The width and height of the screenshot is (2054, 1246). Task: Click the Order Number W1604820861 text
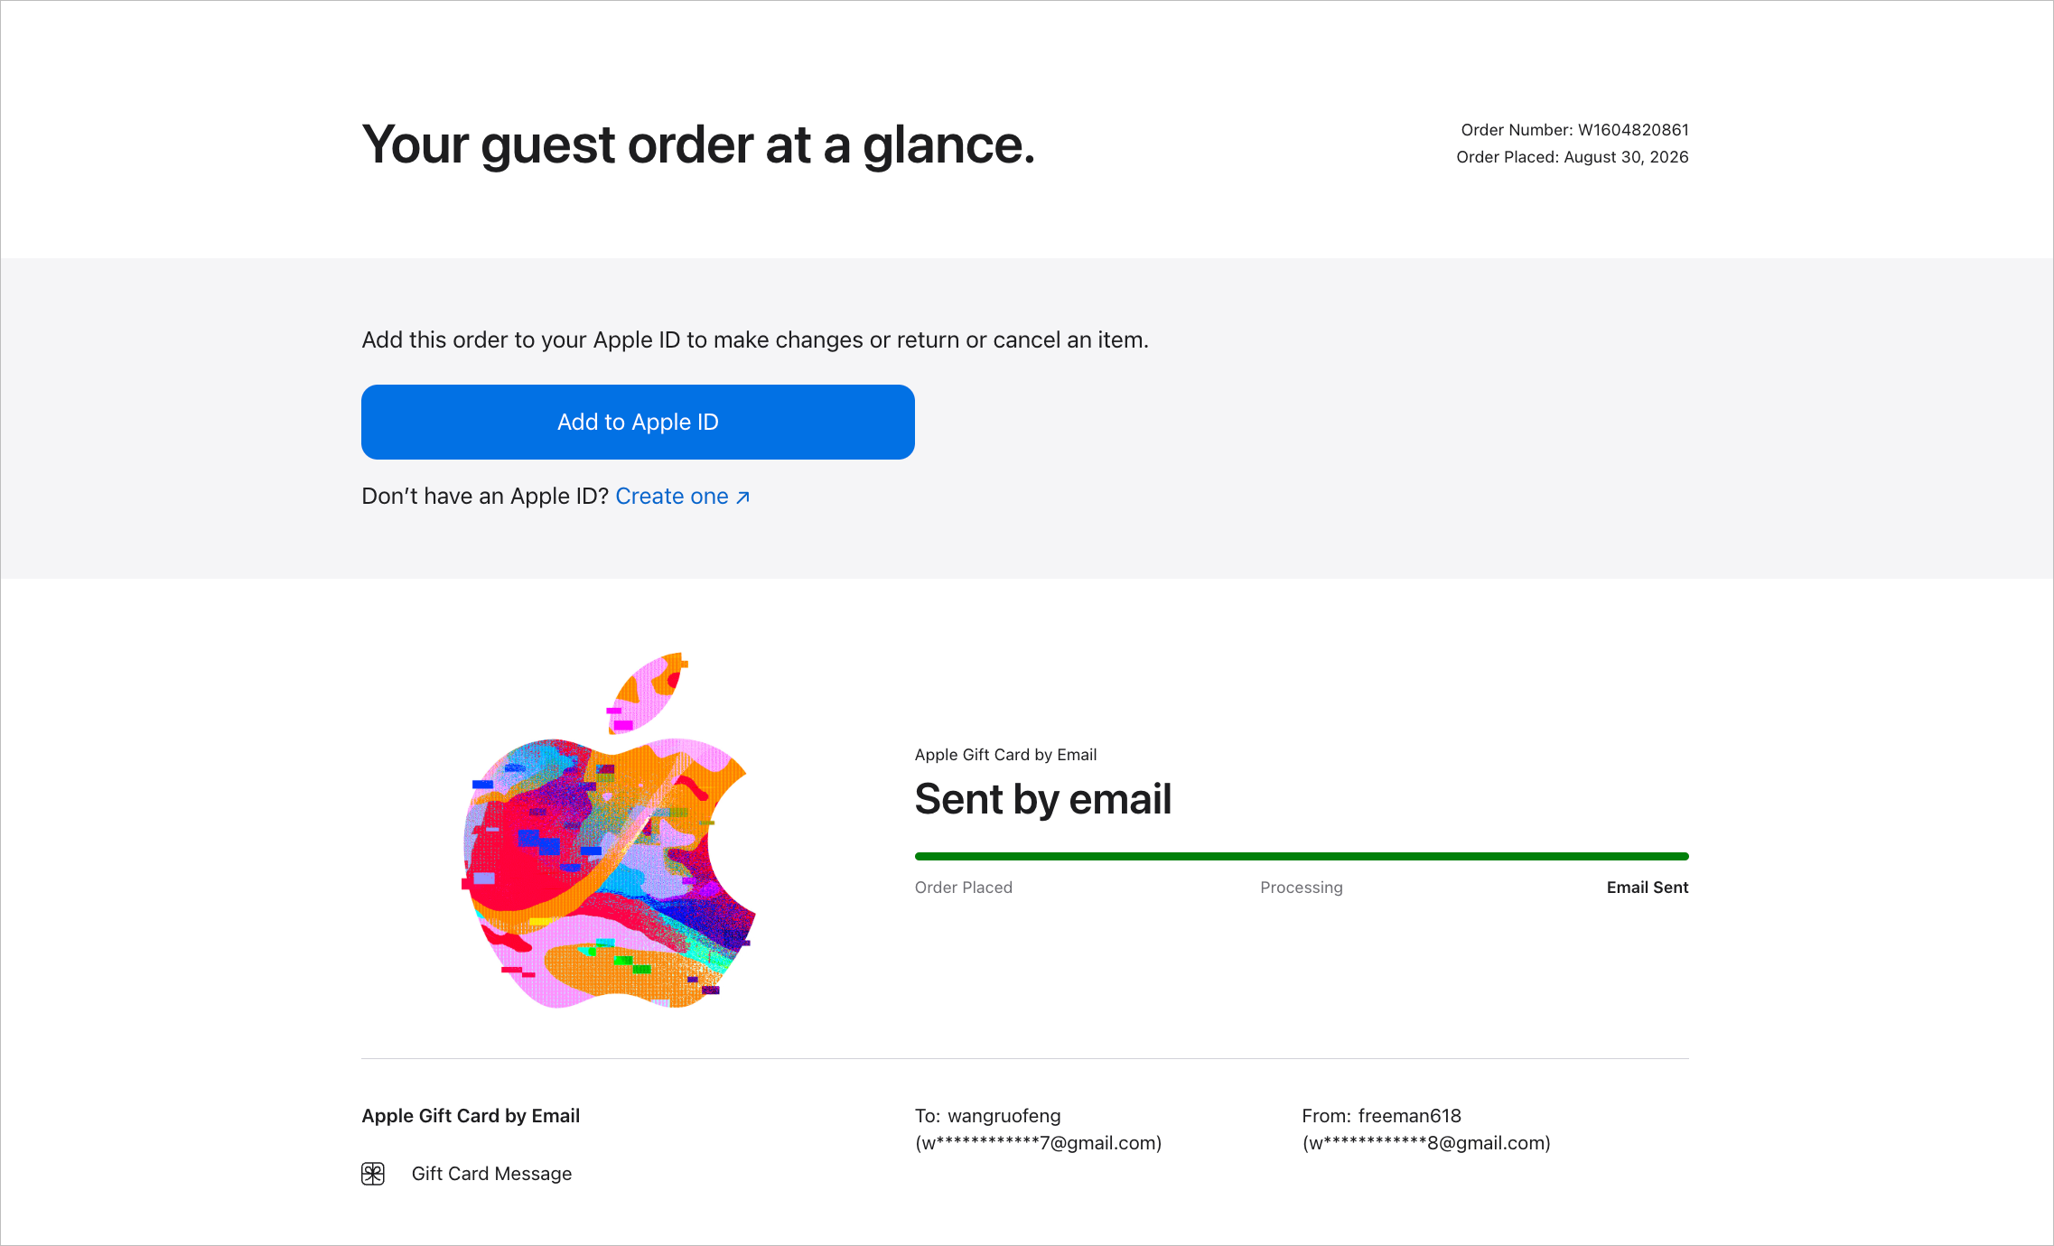coord(1574,130)
